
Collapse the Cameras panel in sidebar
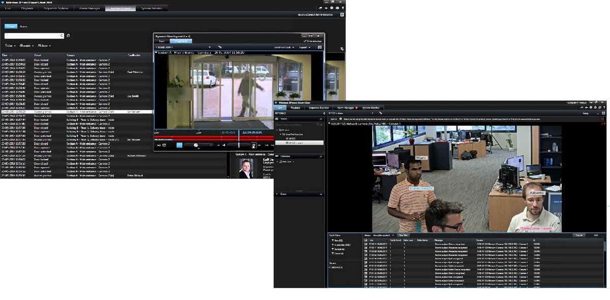321,156
